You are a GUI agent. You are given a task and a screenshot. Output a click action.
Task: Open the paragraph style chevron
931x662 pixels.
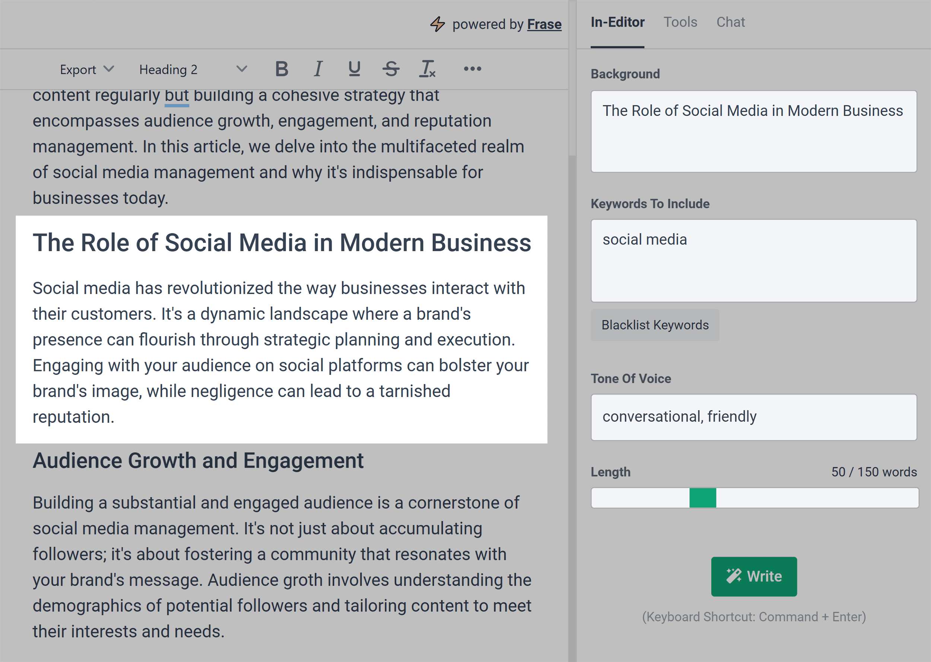coord(241,69)
